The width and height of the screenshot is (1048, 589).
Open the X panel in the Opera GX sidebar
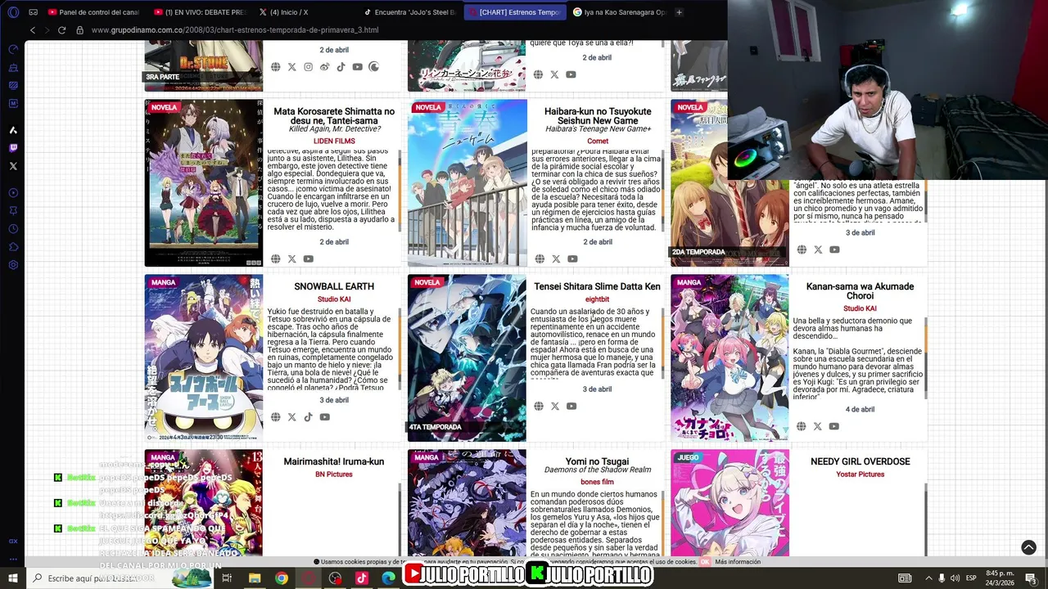click(13, 166)
